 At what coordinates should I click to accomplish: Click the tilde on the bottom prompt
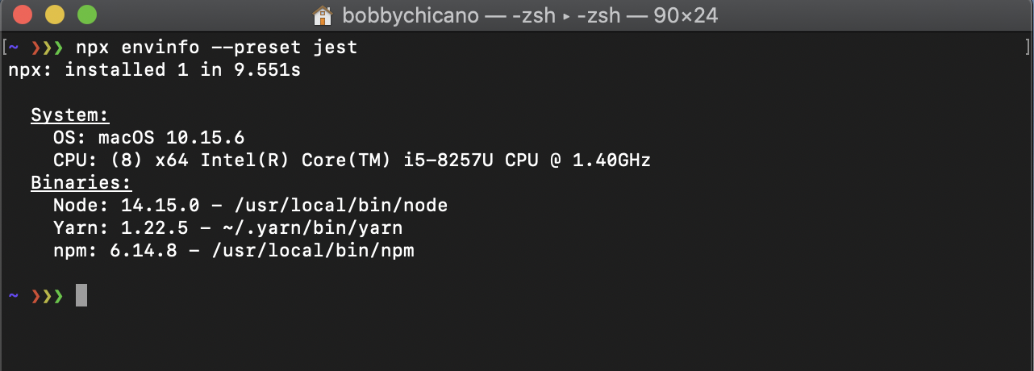[x=14, y=295]
